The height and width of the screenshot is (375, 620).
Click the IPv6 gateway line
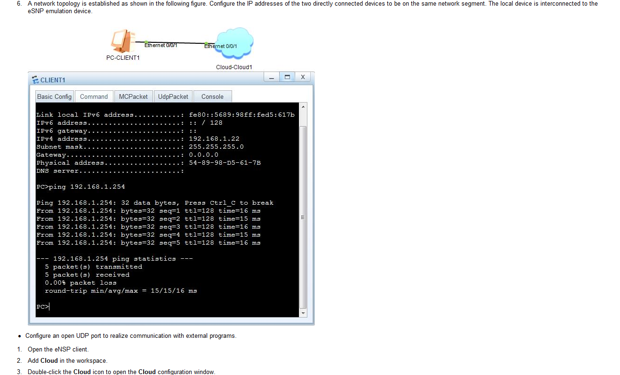(116, 131)
